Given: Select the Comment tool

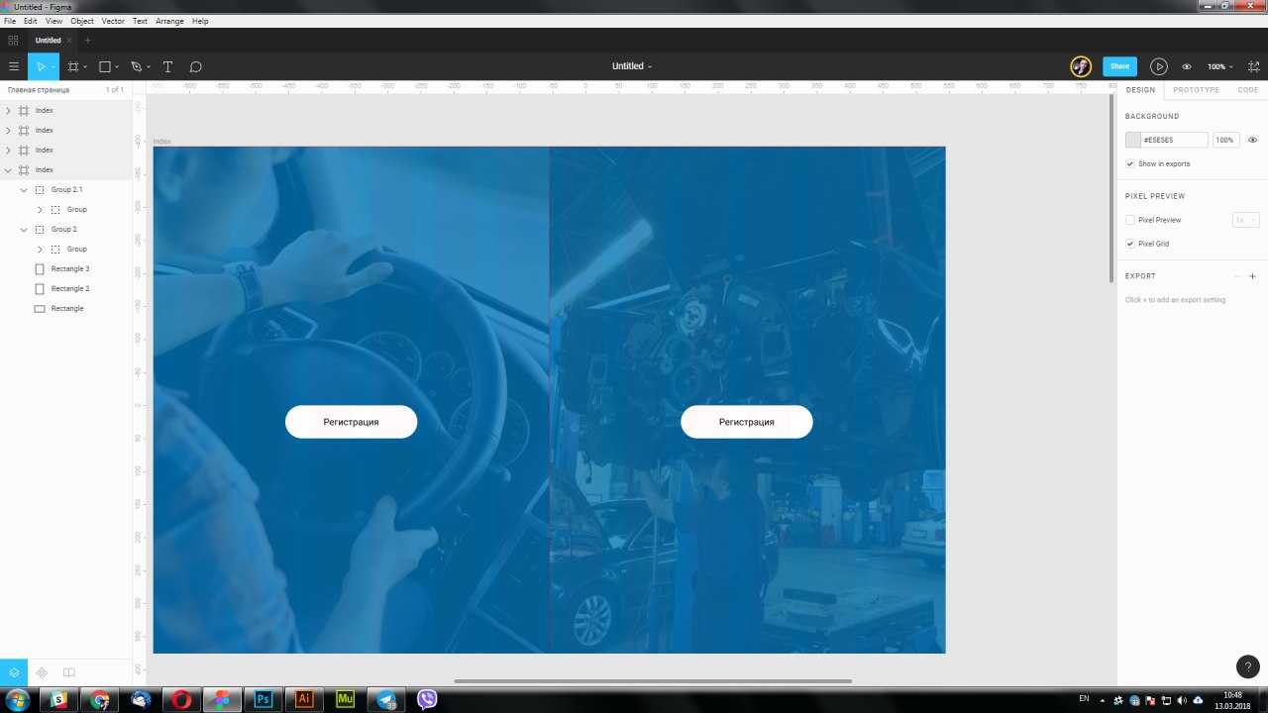Looking at the screenshot, I should point(195,66).
